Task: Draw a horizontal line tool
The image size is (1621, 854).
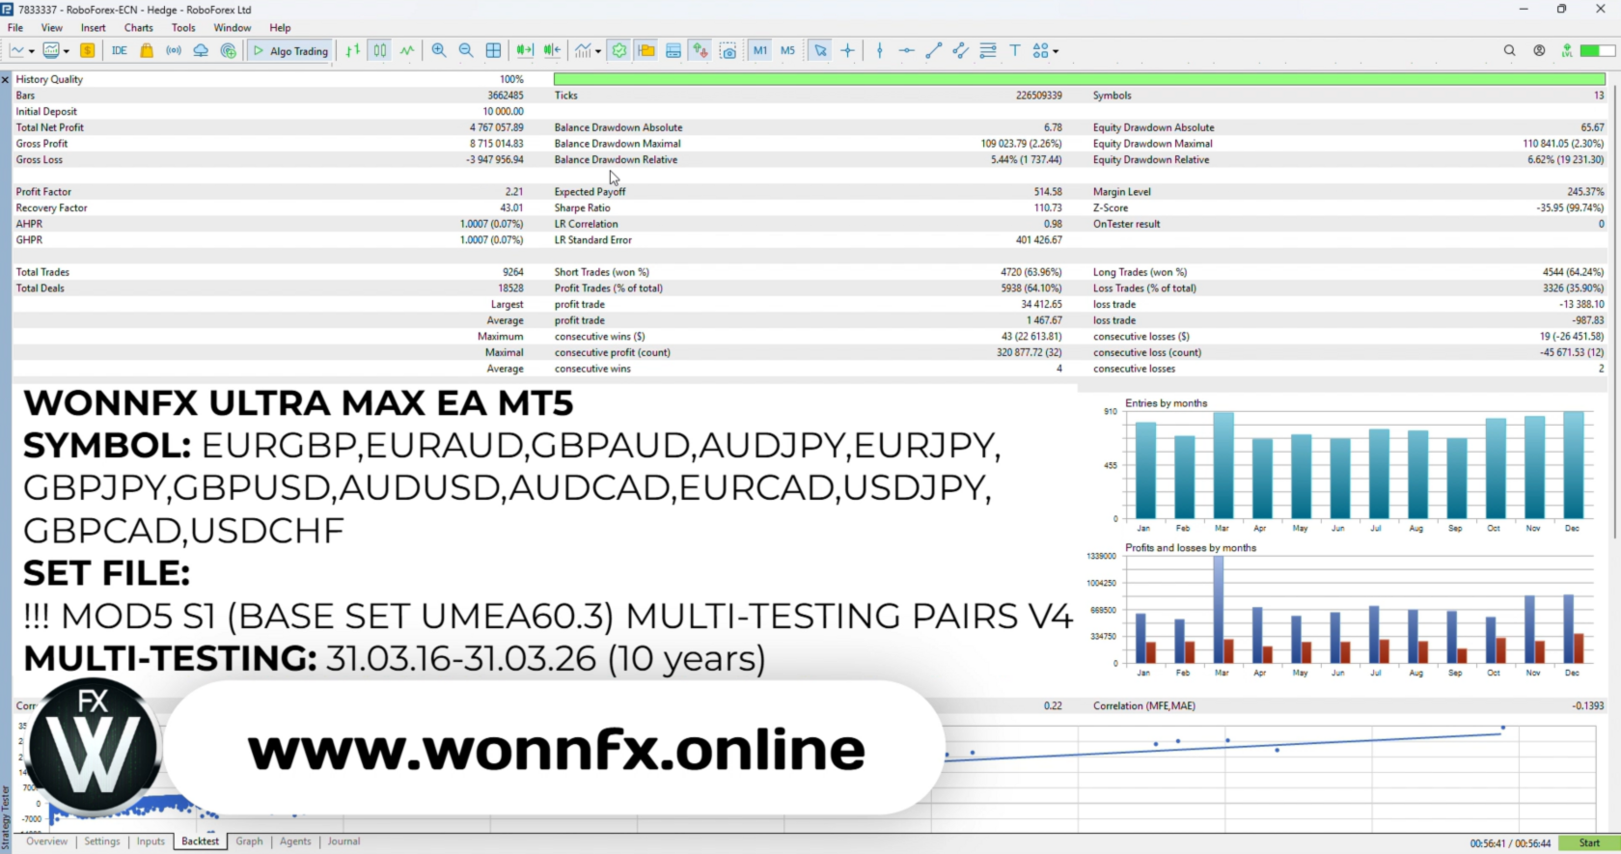Action: (x=906, y=51)
